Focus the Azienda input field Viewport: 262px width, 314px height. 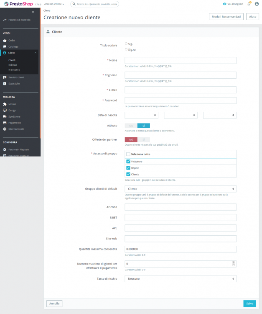tap(181, 207)
